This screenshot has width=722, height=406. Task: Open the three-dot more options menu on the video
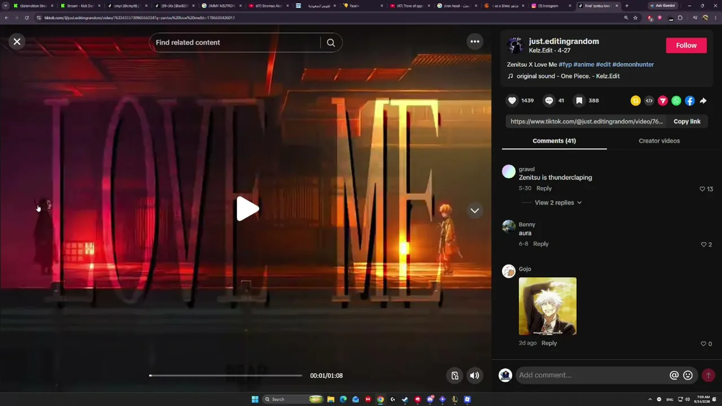(x=475, y=41)
